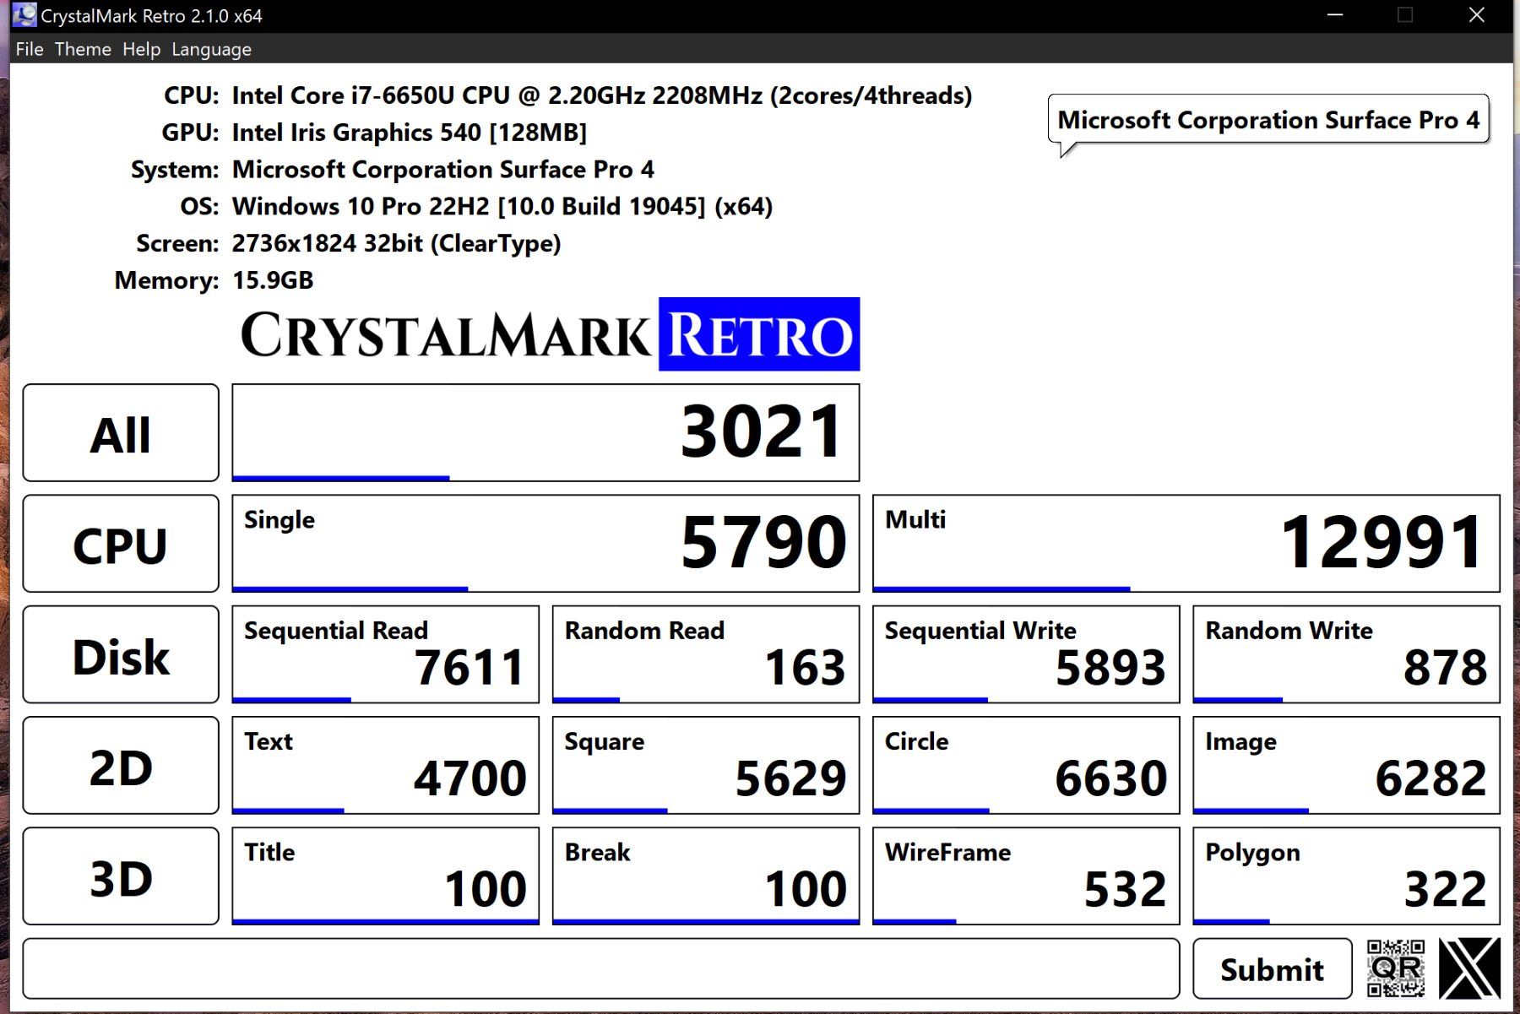Open the File menu

pyautogui.click(x=30, y=49)
